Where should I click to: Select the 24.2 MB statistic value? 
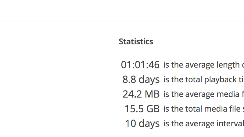(x=141, y=94)
